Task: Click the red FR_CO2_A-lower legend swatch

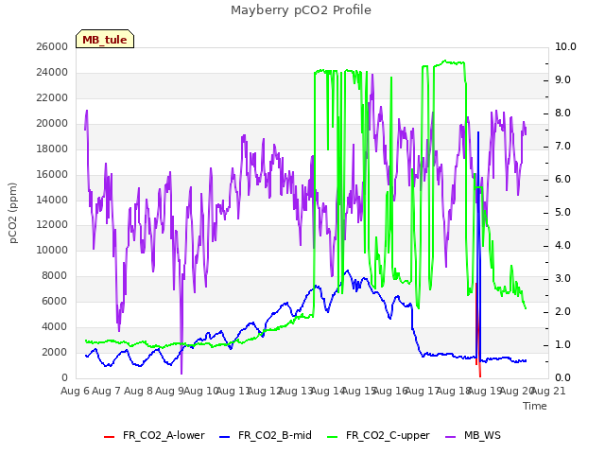Action: click(x=110, y=437)
